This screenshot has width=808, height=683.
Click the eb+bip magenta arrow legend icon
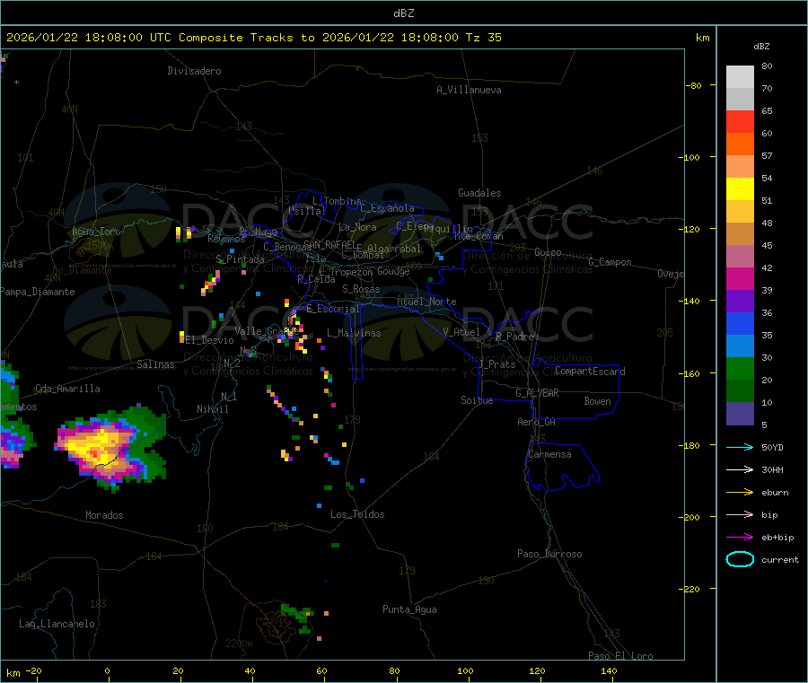tap(740, 538)
